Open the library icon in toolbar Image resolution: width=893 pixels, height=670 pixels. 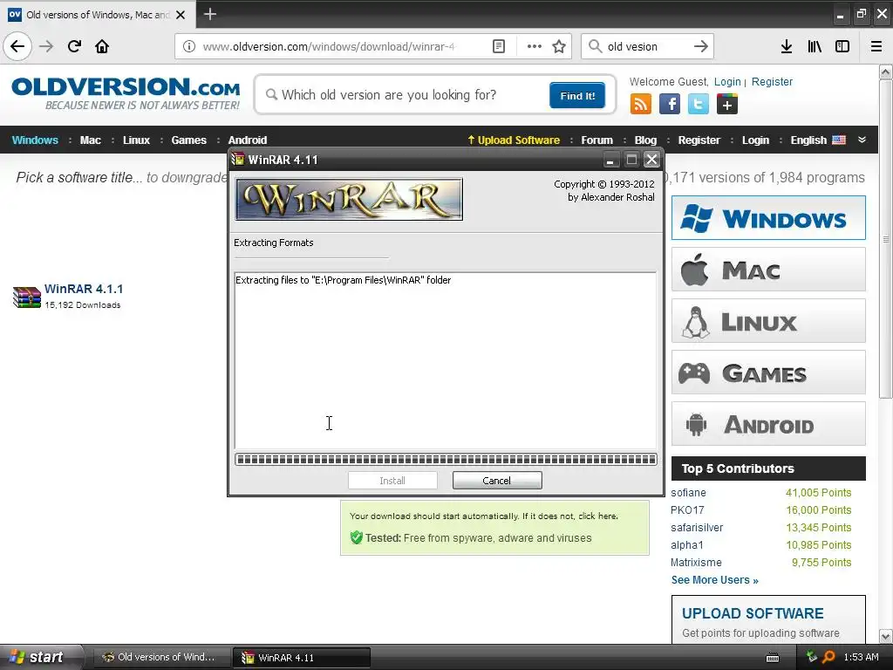click(815, 46)
